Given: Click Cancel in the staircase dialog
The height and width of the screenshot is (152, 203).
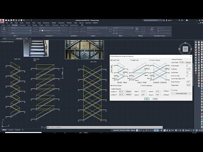Looking at the screenshot, I should coord(155,99).
